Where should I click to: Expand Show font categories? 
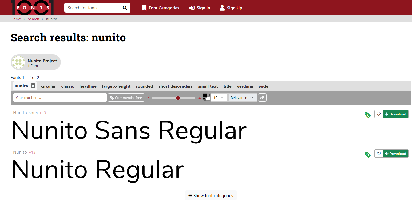coord(211,195)
